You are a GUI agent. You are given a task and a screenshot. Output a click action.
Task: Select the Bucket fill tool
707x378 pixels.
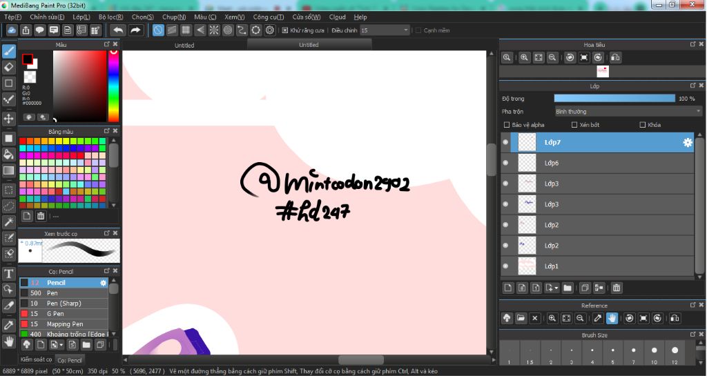(8, 155)
